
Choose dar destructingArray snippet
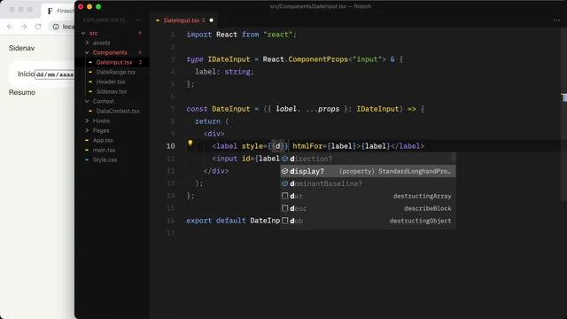tap(368, 196)
